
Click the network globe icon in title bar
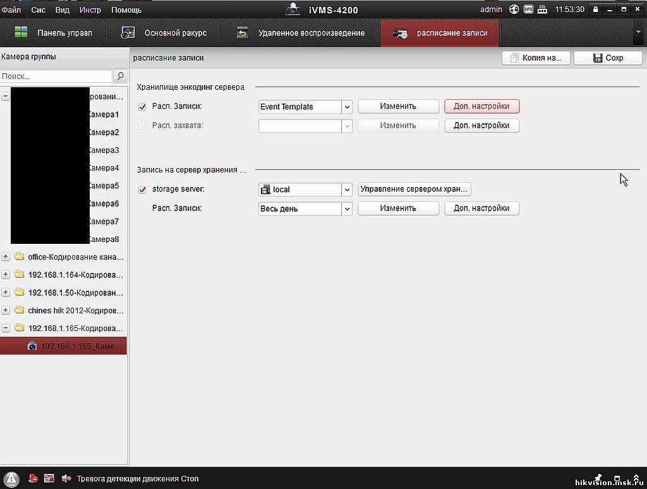click(x=514, y=9)
